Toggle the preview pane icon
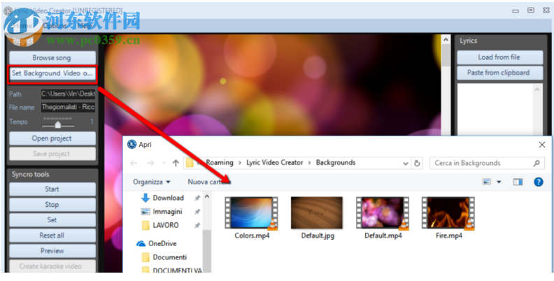 click(518, 182)
